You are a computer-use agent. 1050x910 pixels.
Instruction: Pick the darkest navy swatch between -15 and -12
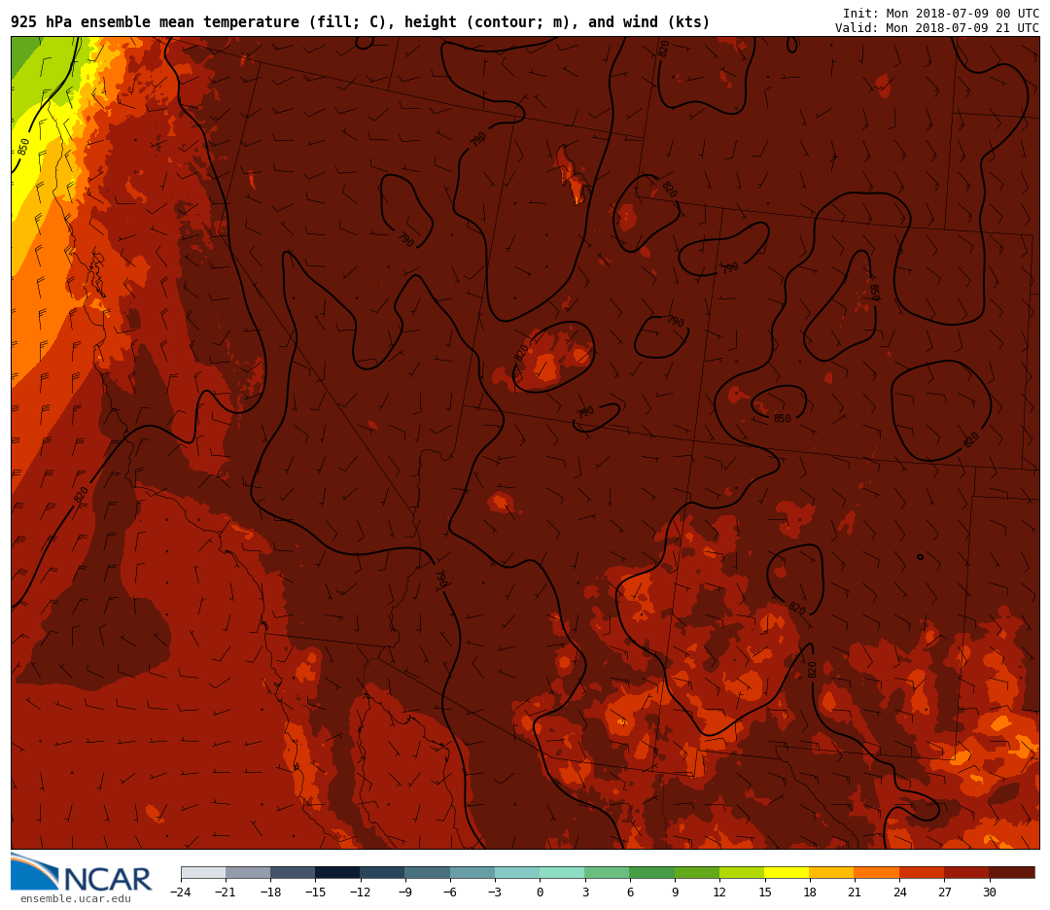tap(338, 872)
